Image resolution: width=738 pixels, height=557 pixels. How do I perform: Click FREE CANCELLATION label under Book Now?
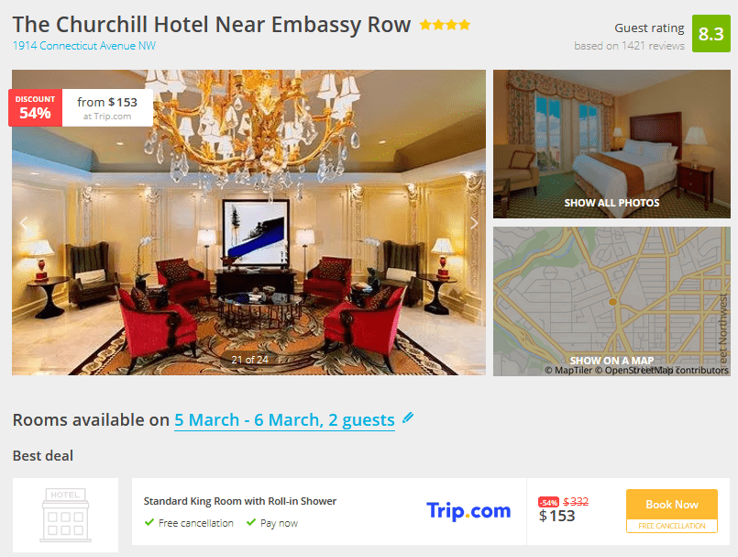tap(672, 526)
